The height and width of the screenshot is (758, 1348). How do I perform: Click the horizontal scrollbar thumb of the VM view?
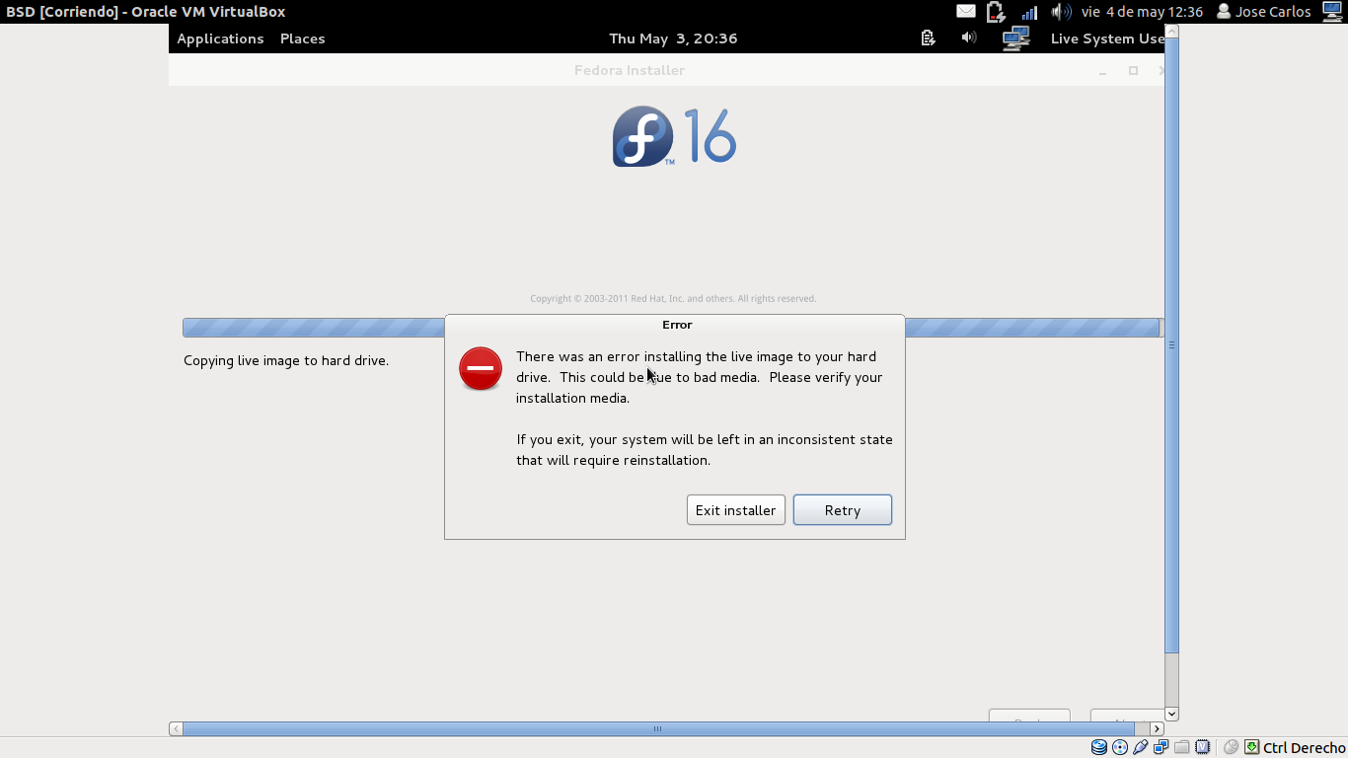(x=657, y=729)
